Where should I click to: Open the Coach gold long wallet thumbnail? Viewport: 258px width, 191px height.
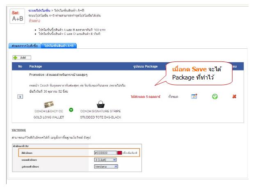pos(49,104)
